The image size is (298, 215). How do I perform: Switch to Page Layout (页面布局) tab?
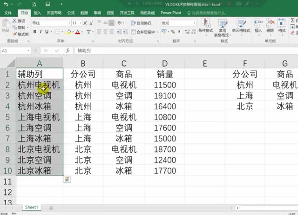(54, 13)
